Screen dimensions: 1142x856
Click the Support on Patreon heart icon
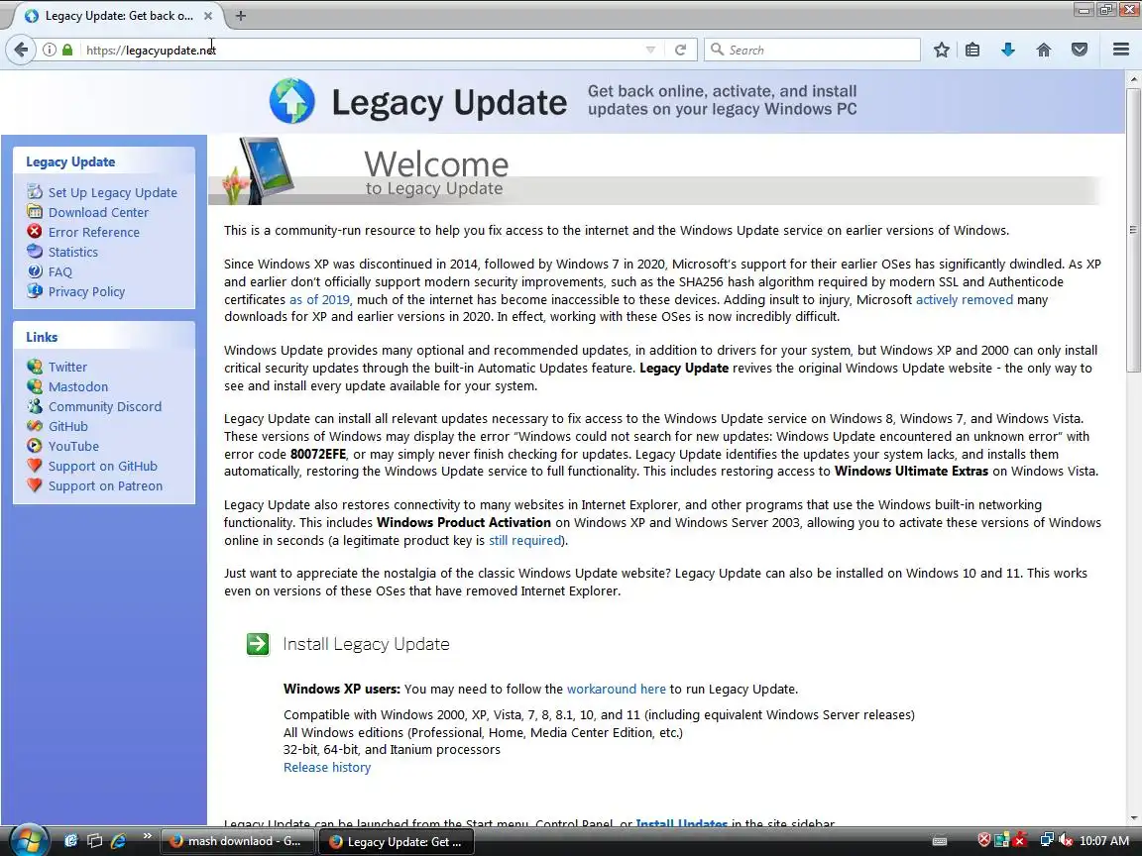click(x=35, y=484)
